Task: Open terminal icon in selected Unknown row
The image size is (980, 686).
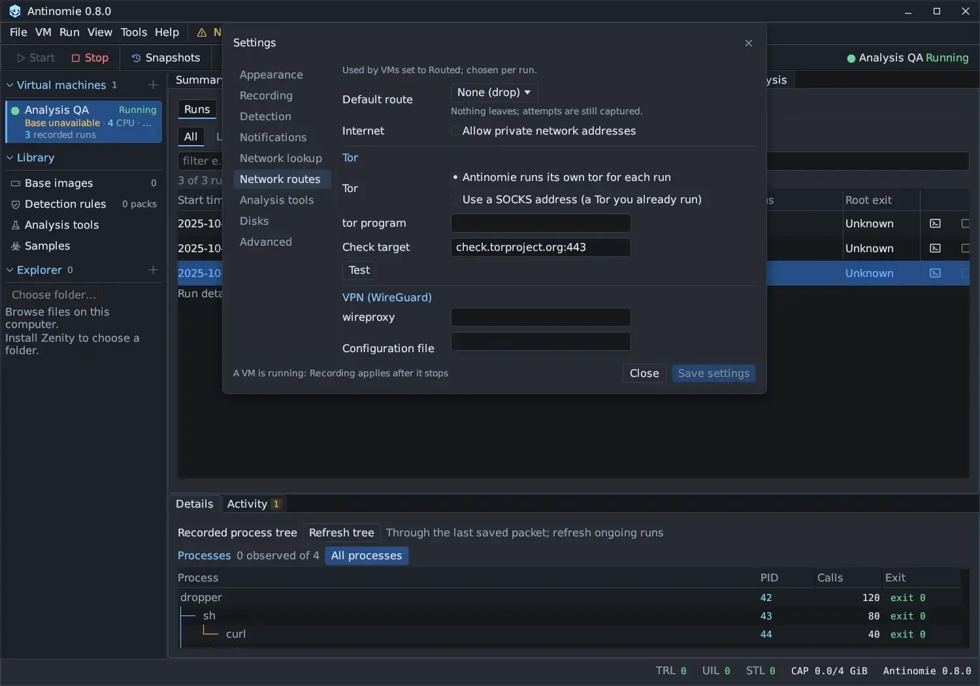Action: pyautogui.click(x=936, y=273)
